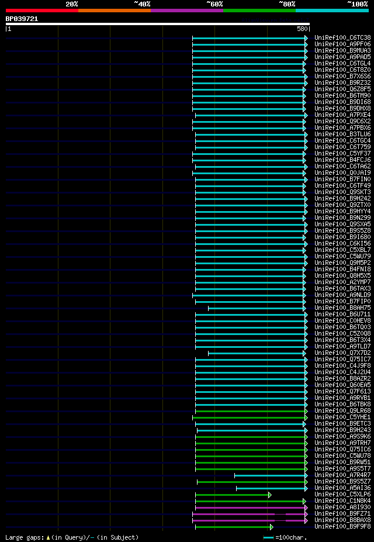The width and height of the screenshot is (374, 542).
Task: Click the purple ~60% legend segment
Action: [x=187, y=11]
